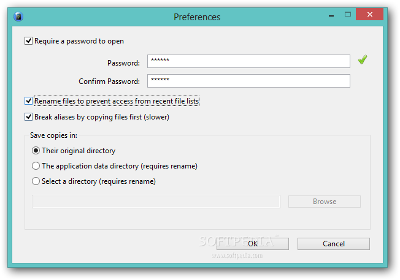The image size is (400, 280).
Task: Maximize the Preferences window
Action: click(348, 14)
